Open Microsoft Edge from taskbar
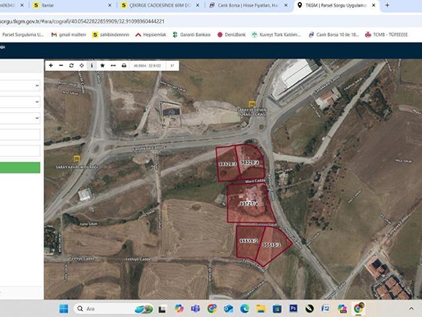Screen dimensions: 422x317 244,308
